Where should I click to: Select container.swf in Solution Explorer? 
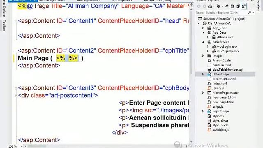coord(221,65)
